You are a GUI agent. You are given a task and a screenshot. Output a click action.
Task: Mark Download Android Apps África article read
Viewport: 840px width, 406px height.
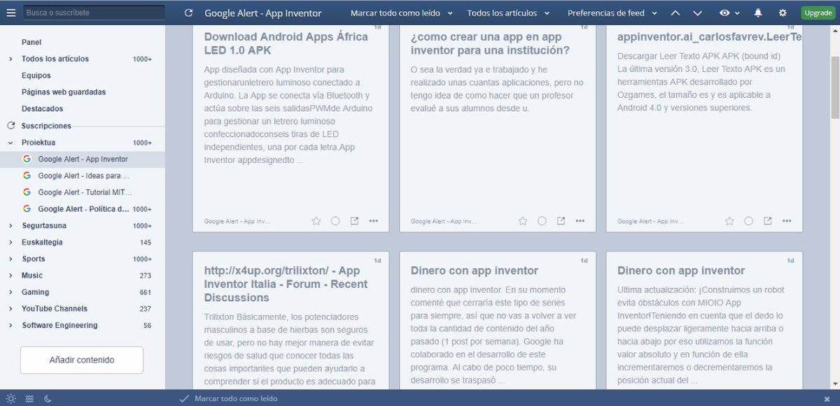[335, 221]
